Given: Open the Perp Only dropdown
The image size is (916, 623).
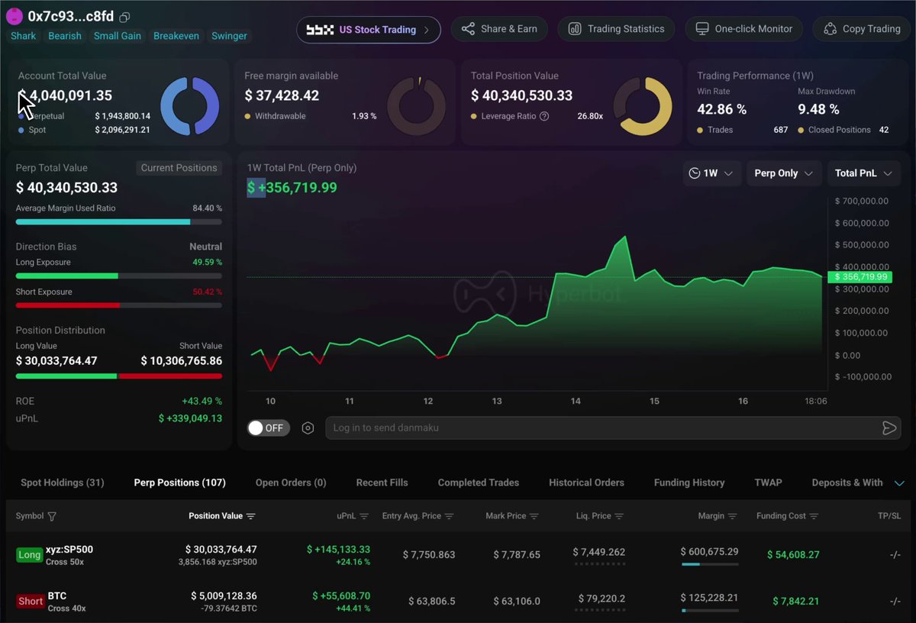Looking at the screenshot, I should 784,173.
